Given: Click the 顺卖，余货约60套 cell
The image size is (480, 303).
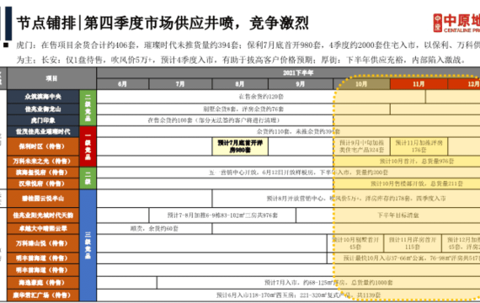Looking at the screenshot, I should [x=154, y=229].
